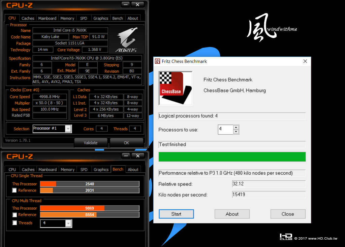Open Memory tab in lower CPU-Z window
The image size is (345, 247).
(x=67, y=169)
